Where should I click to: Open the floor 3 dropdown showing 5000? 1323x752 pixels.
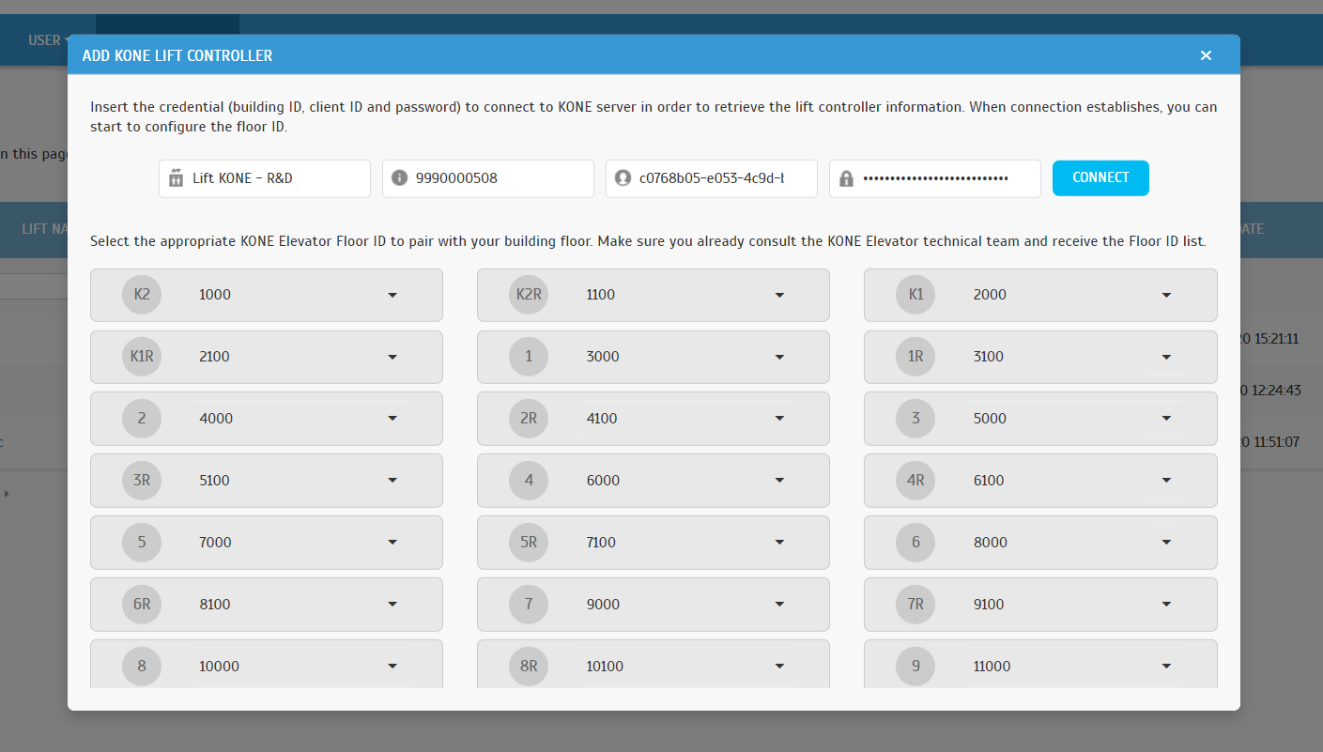(x=1072, y=419)
